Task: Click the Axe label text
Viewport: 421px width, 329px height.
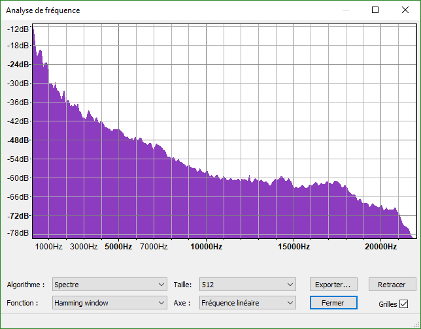Action: [182, 303]
